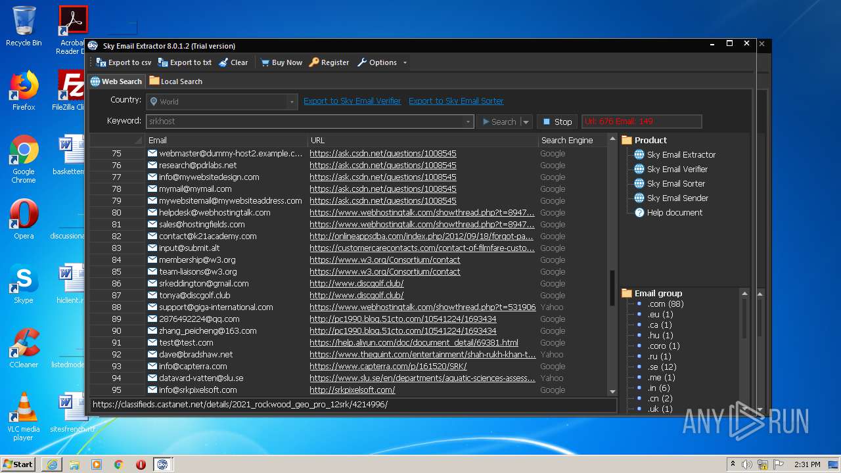Click the results list scroll up arrow

click(613, 139)
